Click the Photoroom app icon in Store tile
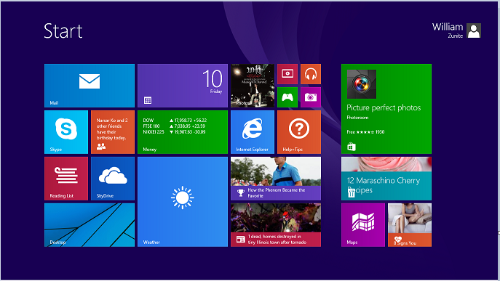 coord(362,84)
